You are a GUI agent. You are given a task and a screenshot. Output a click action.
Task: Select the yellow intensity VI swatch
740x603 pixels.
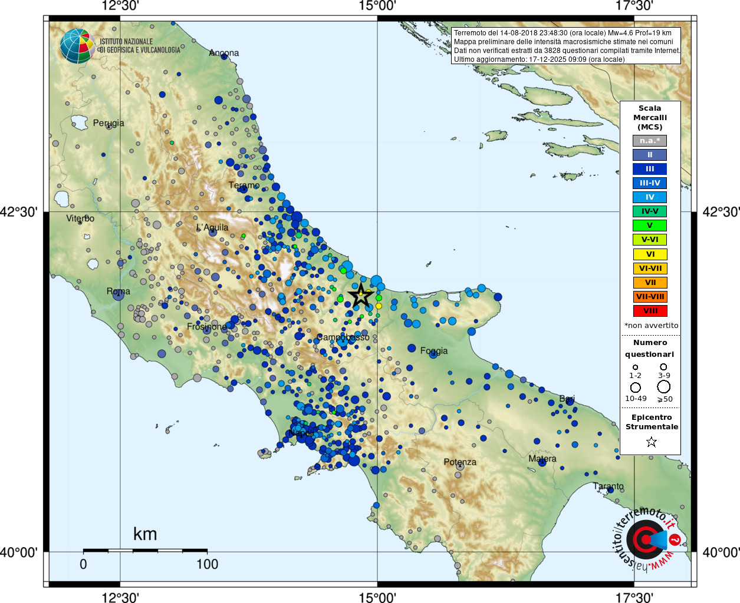point(650,254)
